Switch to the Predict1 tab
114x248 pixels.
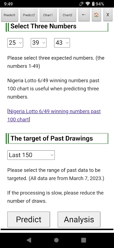pyautogui.click(x=10, y=15)
